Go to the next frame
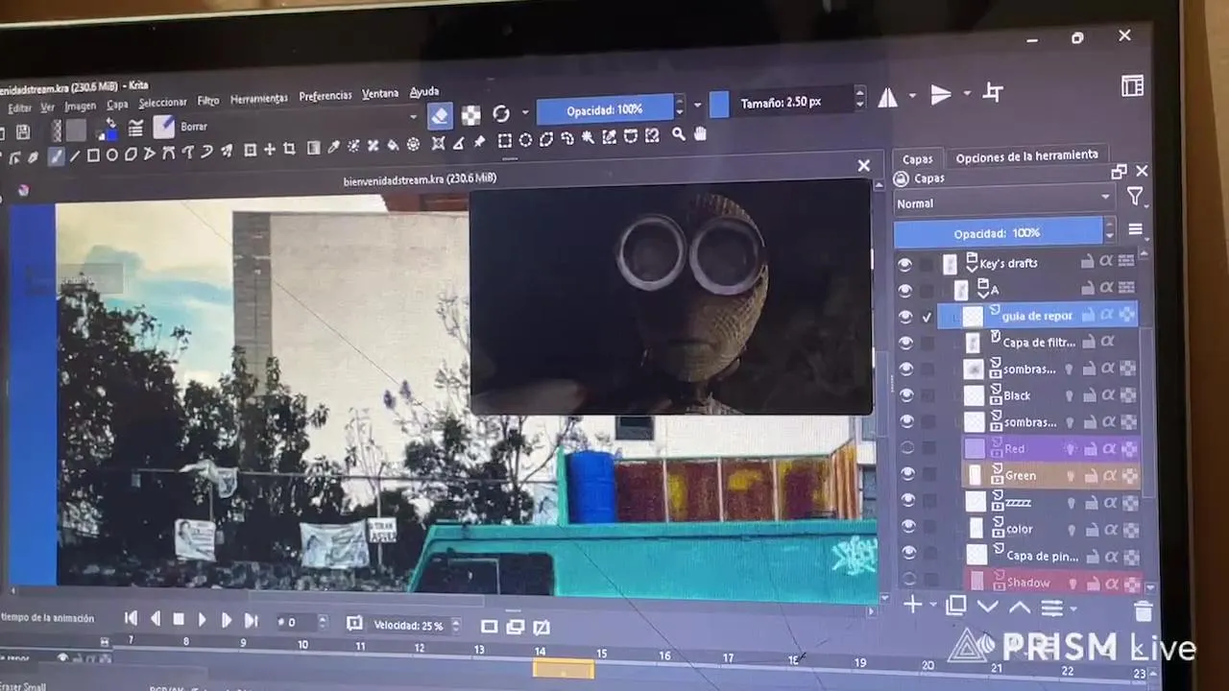Image resolution: width=1229 pixels, height=691 pixels. point(226,621)
